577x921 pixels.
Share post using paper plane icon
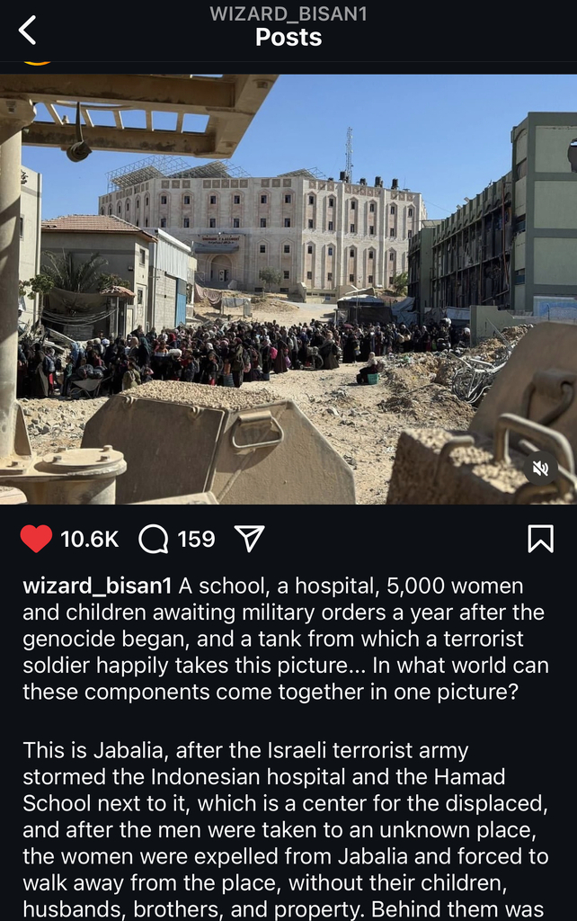(250, 538)
